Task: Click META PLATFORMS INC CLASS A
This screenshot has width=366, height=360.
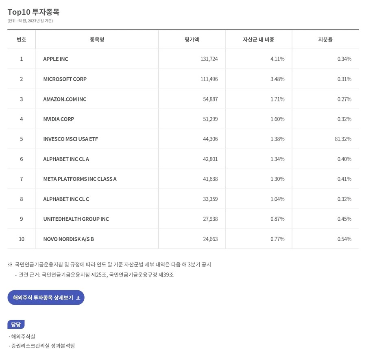Action: click(x=80, y=179)
